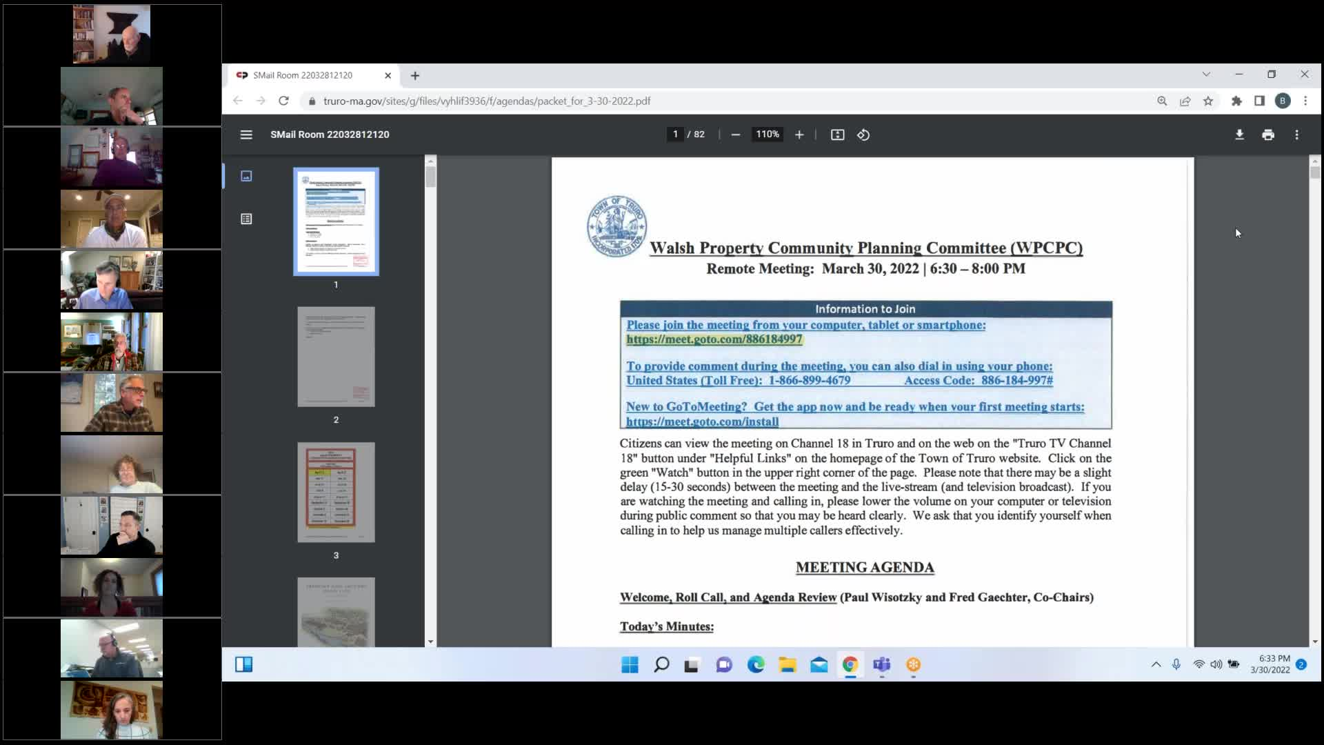Open the tab search chevron

[x=1207, y=74]
